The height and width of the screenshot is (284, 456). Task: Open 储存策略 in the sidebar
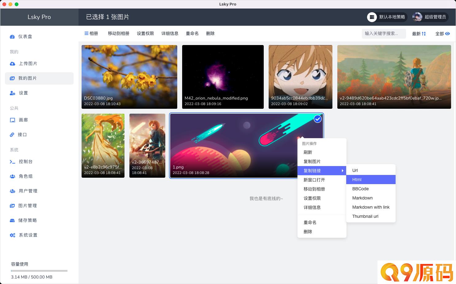[39, 220]
